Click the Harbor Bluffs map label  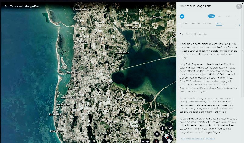click(63, 105)
